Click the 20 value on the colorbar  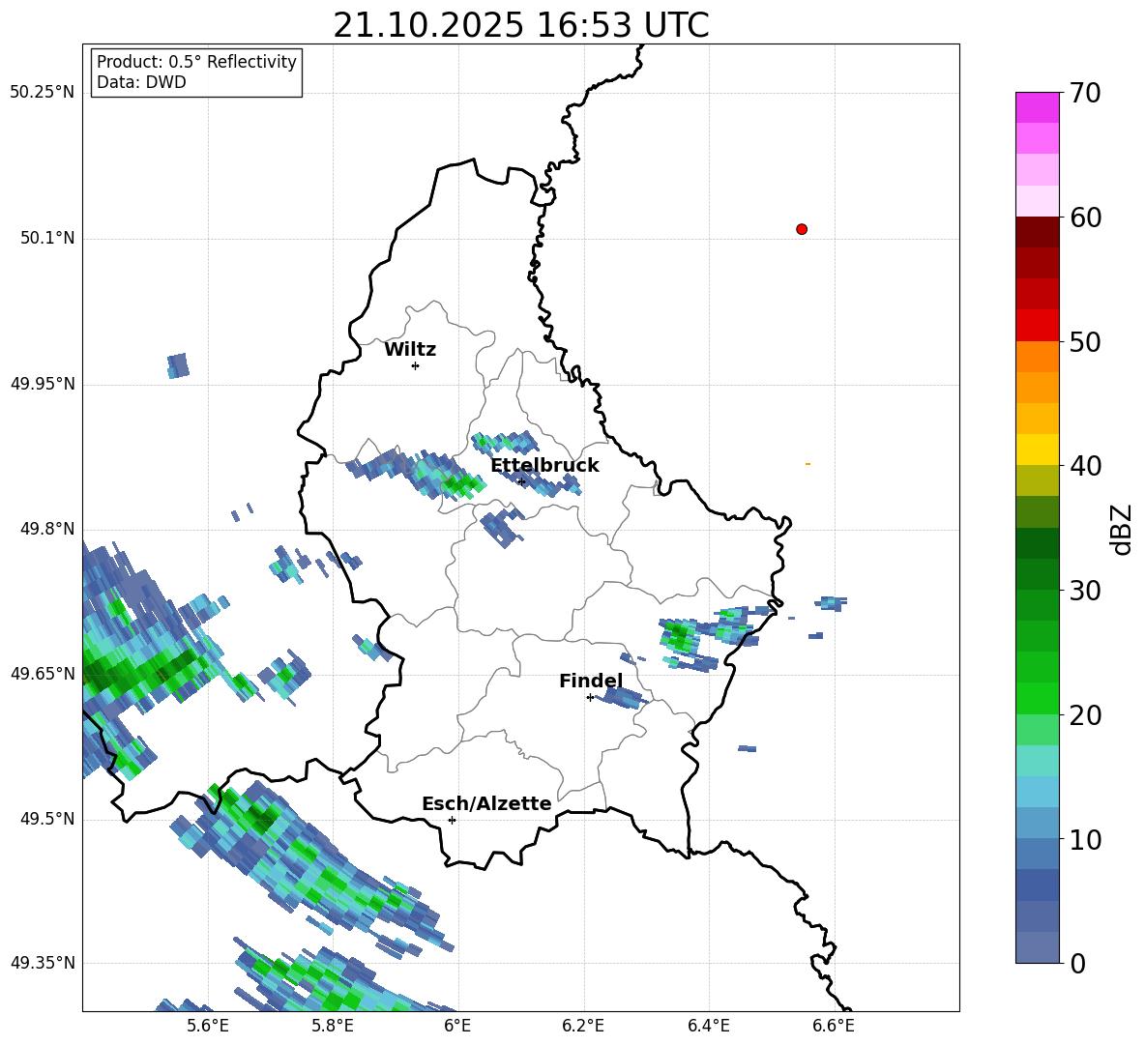[x=1085, y=715]
